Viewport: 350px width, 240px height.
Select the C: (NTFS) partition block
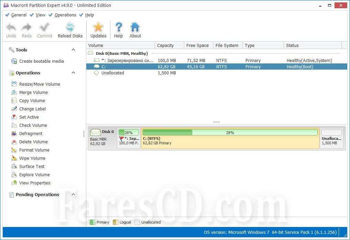pos(230,138)
